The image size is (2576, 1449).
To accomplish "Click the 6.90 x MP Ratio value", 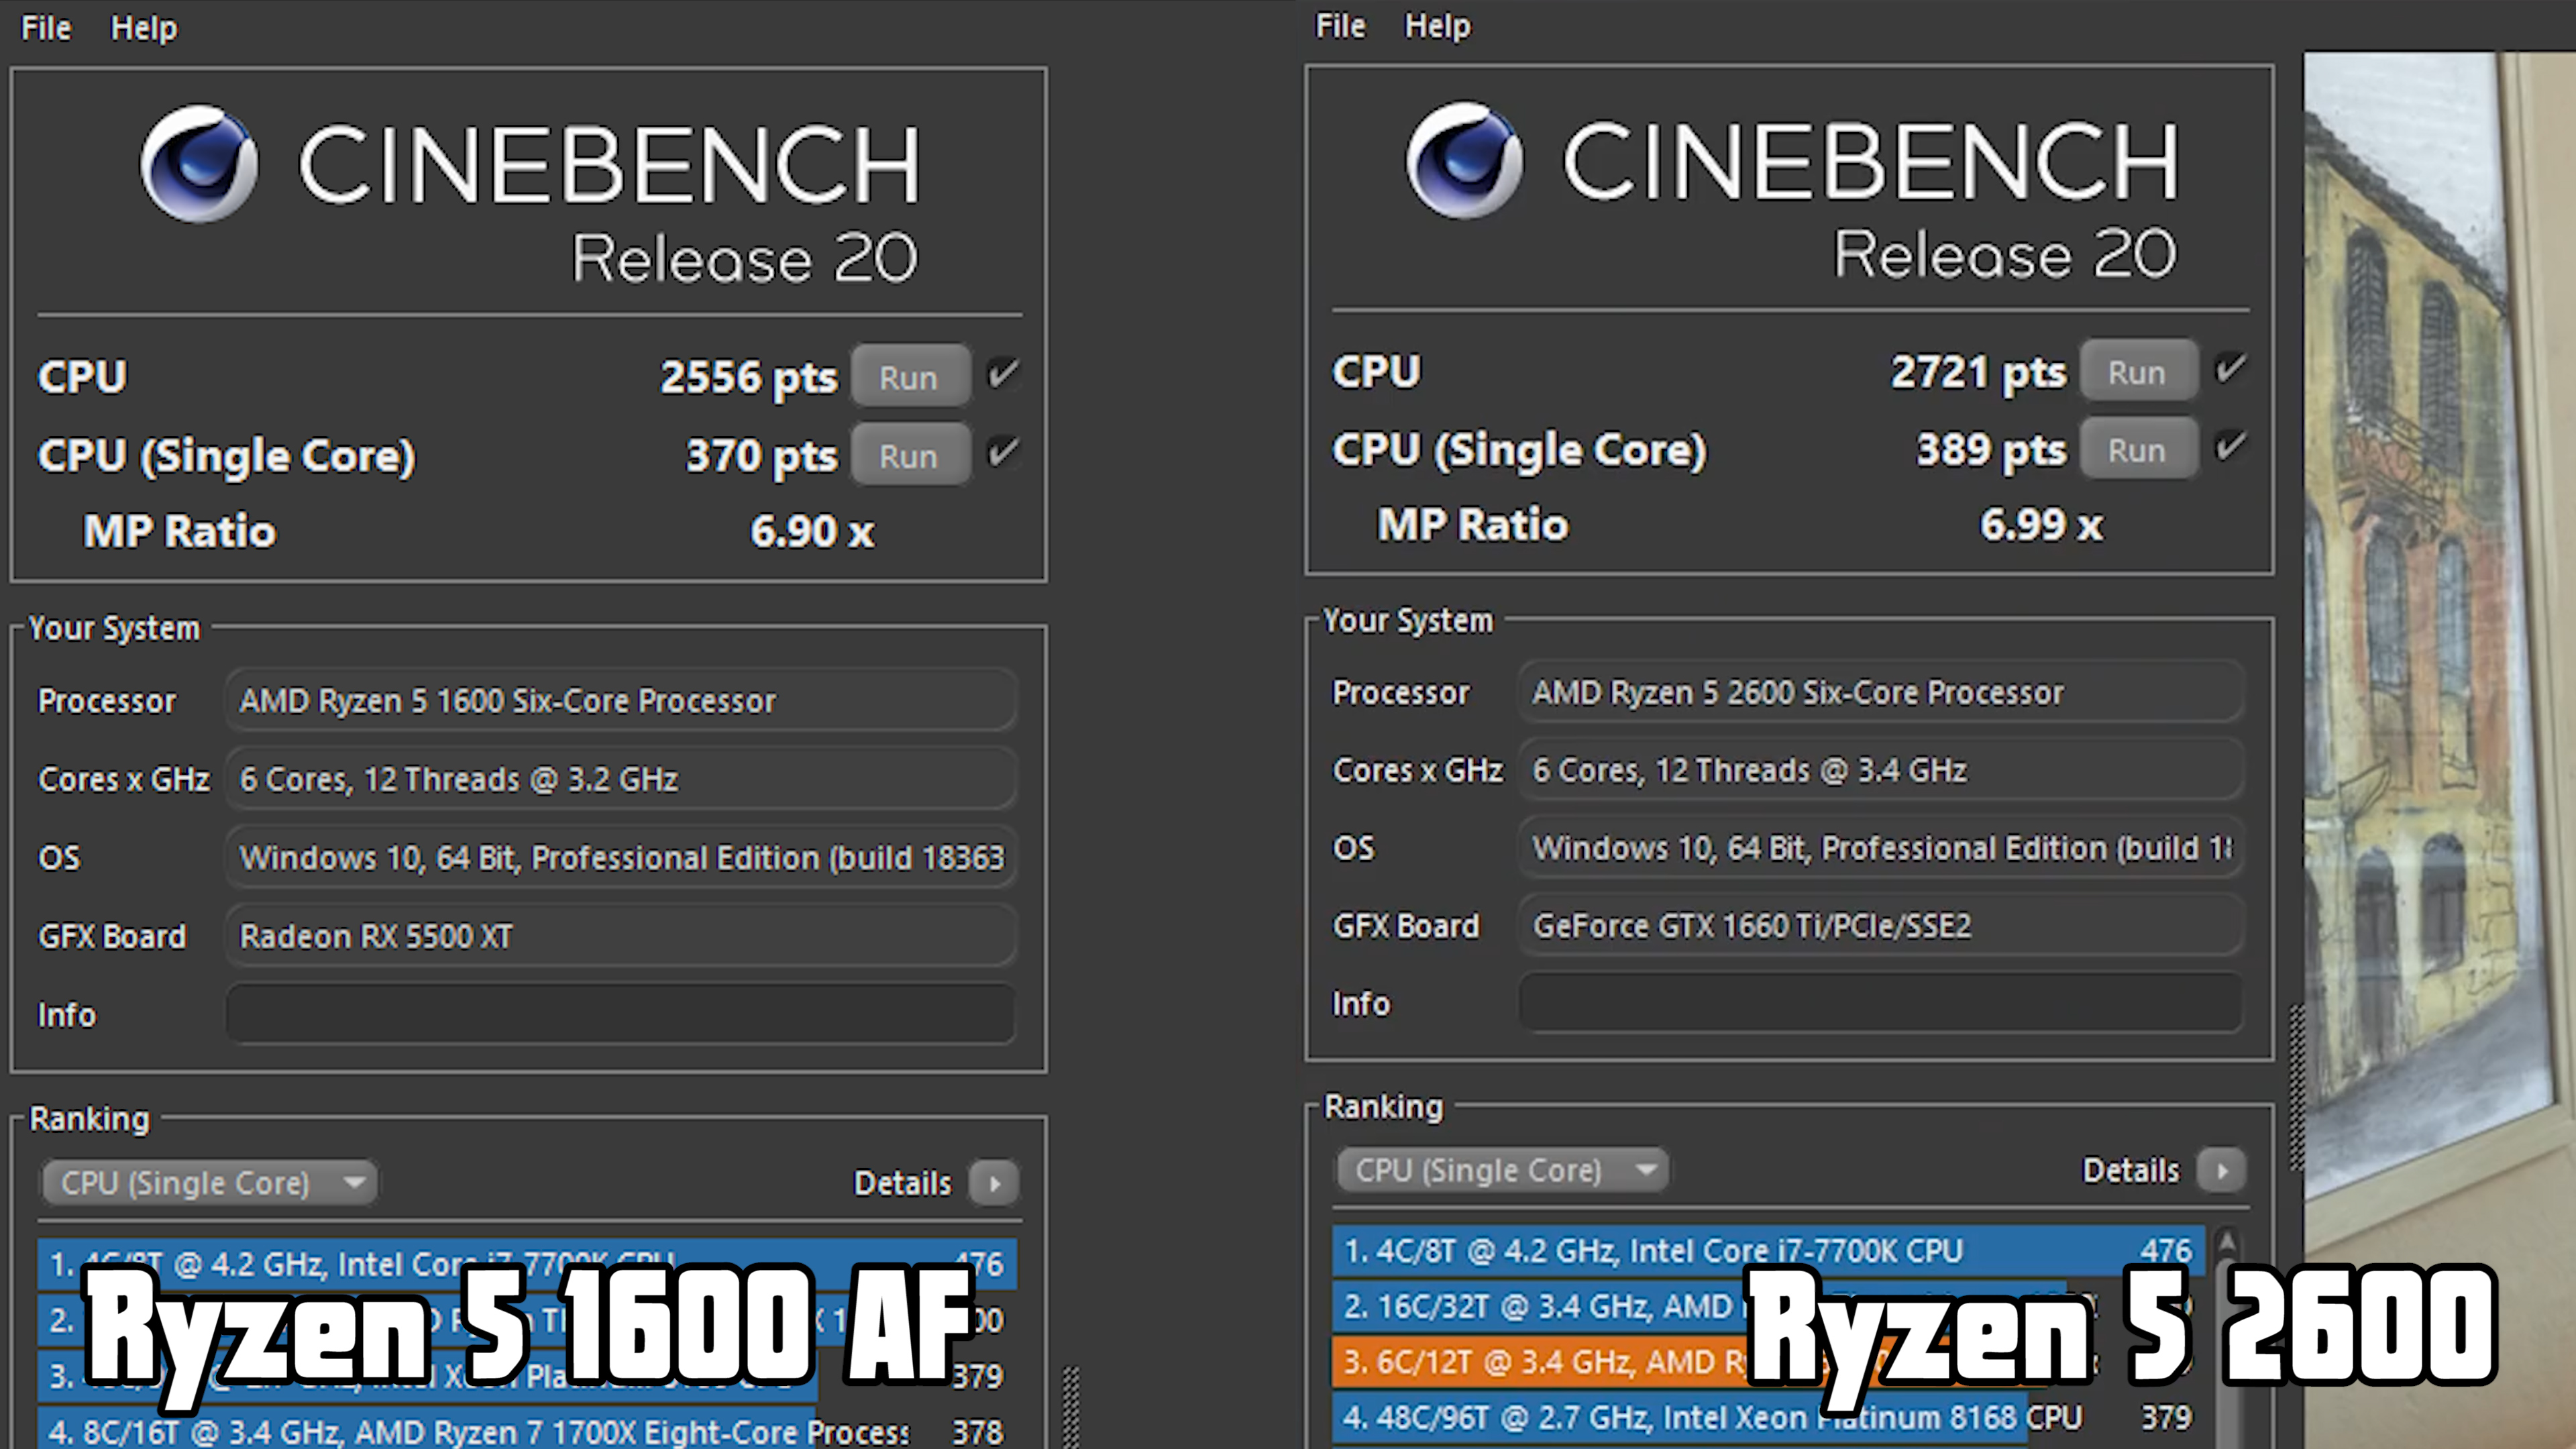I will coord(812,531).
